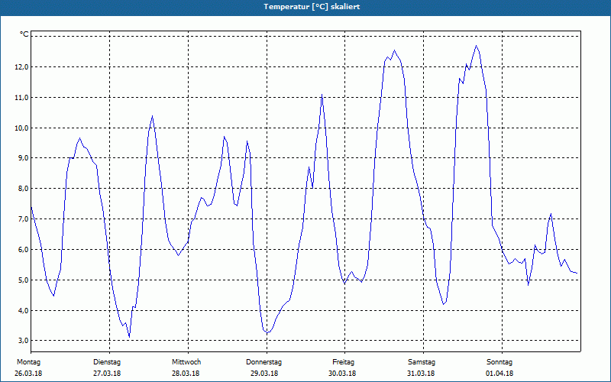This screenshot has width=611, height=382.
Task: Click the date 01.04.18
Action: click(499, 374)
